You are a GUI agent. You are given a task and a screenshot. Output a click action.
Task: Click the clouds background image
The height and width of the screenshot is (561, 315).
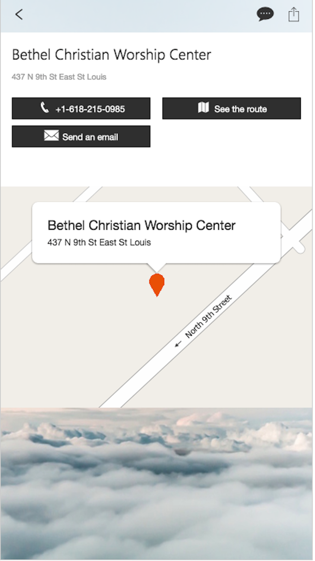[x=157, y=484]
